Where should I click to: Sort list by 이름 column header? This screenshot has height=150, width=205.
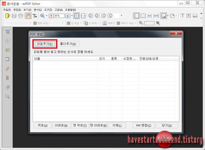pyautogui.click(x=65, y=59)
